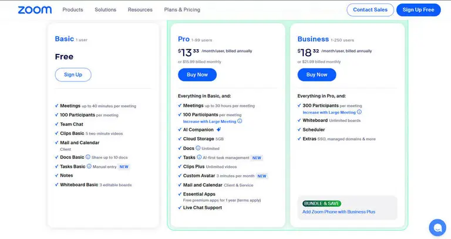
Task: Click the BUNDLE & SAVE badge
Action: (322, 203)
